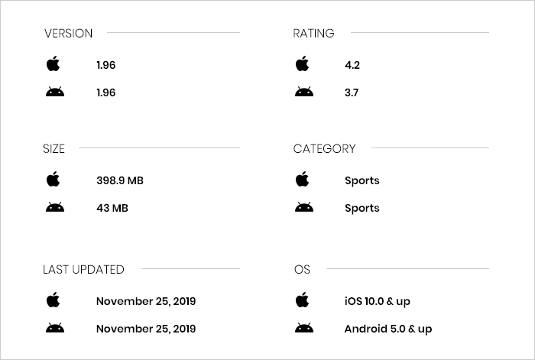Image resolution: width=535 pixels, height=360 pixels.
Task: Select the 398.9 MB size value
Action: (119, 181)
